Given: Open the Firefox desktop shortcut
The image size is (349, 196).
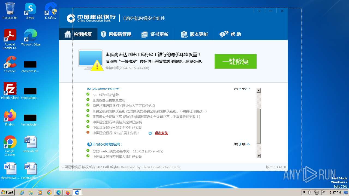Looking at the screenshot, I should pos(10,118).
